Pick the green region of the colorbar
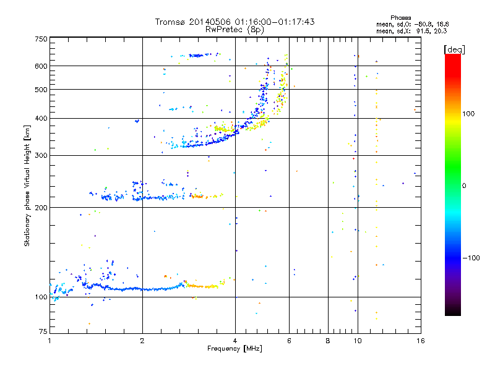Screen dimensions: 495x371 (x=453, y=167)
